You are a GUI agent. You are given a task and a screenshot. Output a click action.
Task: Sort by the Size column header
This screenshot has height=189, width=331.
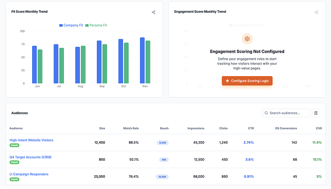tap(102, 128)
